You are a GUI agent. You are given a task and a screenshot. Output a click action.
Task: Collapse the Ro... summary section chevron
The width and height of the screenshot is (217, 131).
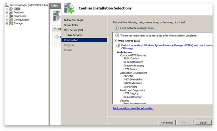55,28
